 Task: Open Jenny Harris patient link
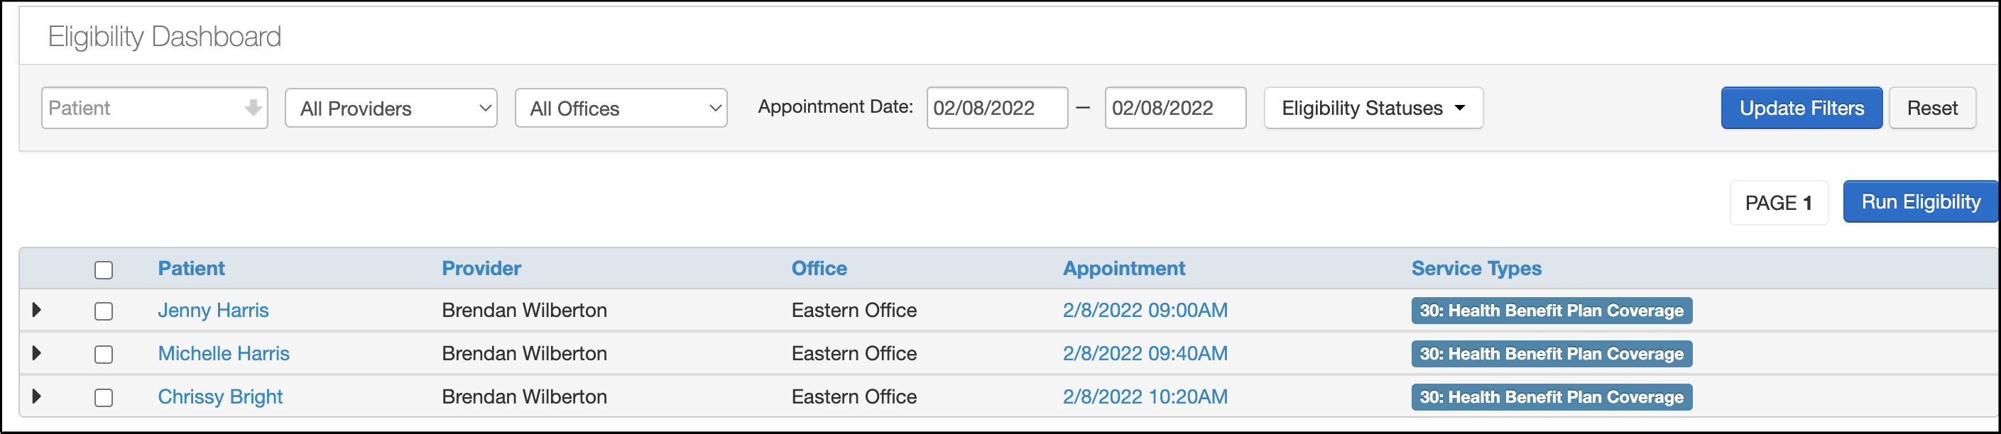point(213,311)
